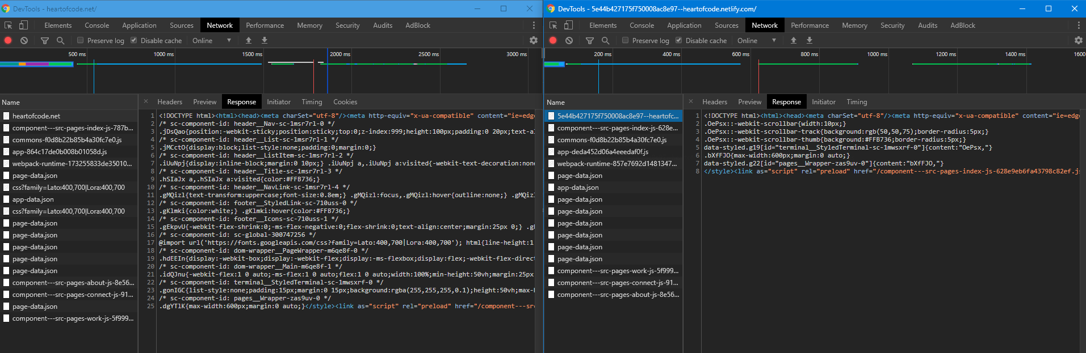The width and height of the screenshot is (1086, 353).
Task: Select heartofcode.net request in left list
Action: tap(69, 116)
